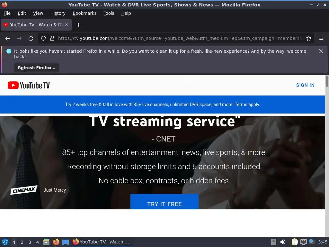Viewport: 329px width, 247px height.
Task: Click the SIGN IN link
Action: tap(305, 85)
